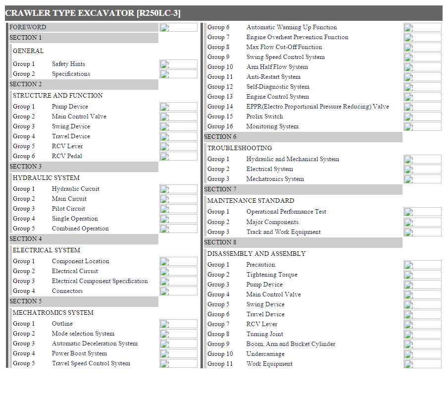This screenshot has height=400, width=448.
Task: Open the RCV Lever topic in Section 2
Action: [x=67, y=146]
